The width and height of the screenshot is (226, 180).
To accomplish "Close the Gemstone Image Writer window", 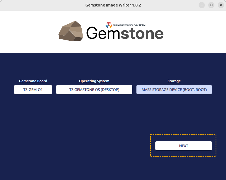I will click(221, 5).
